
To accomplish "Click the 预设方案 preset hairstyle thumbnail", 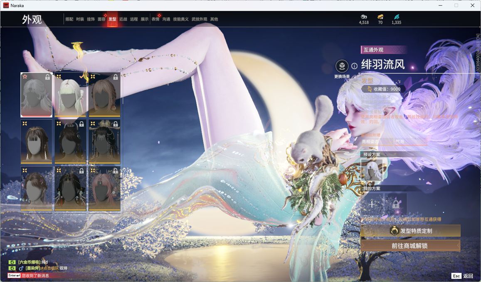I will click(x=372, y=170).
